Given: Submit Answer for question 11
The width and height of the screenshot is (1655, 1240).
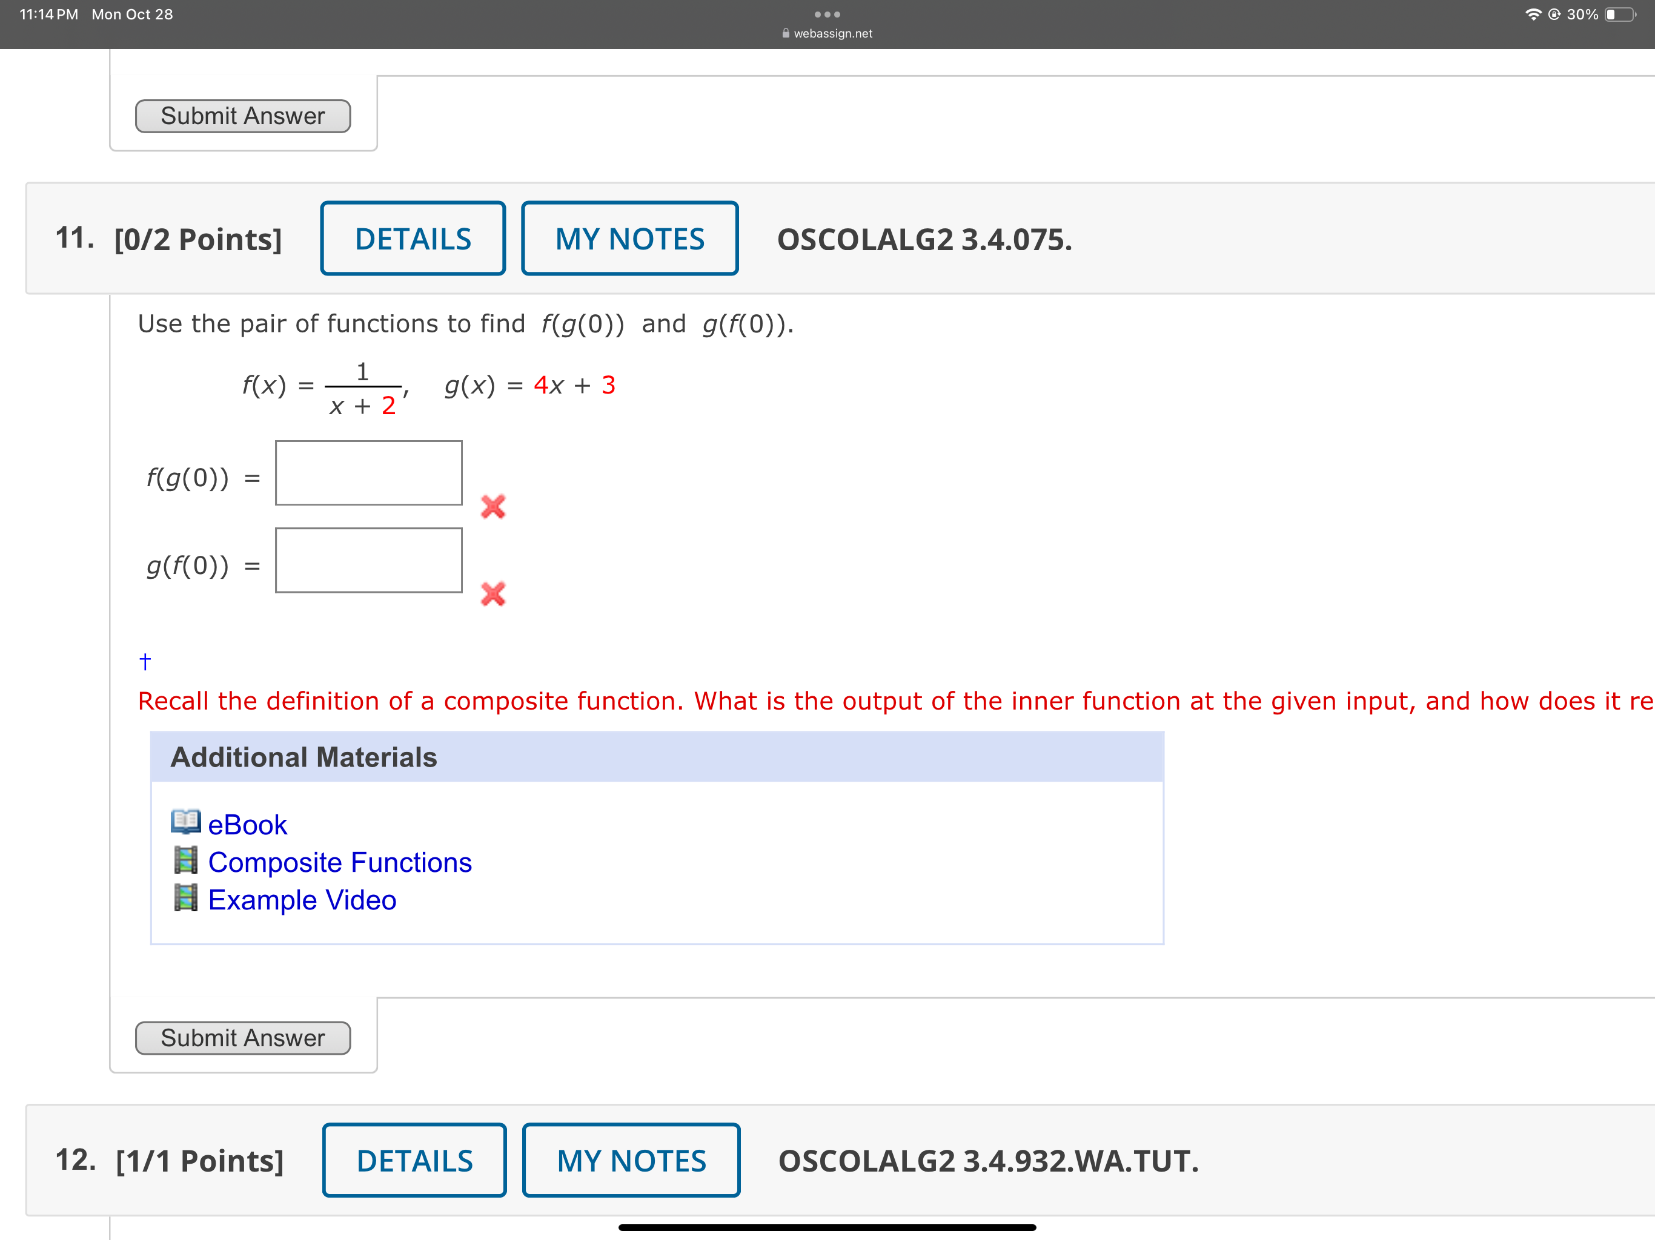Looking at the screenshot, I should point(242,1038).
